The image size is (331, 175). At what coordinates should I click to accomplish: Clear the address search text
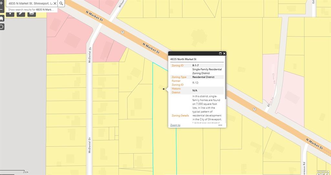(55, 3)
